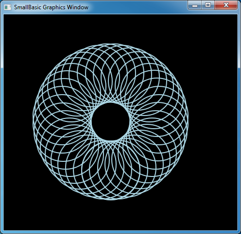Click the empty title bar area beside the title
This screenshot has width=241, height=234.
(138, 7)
